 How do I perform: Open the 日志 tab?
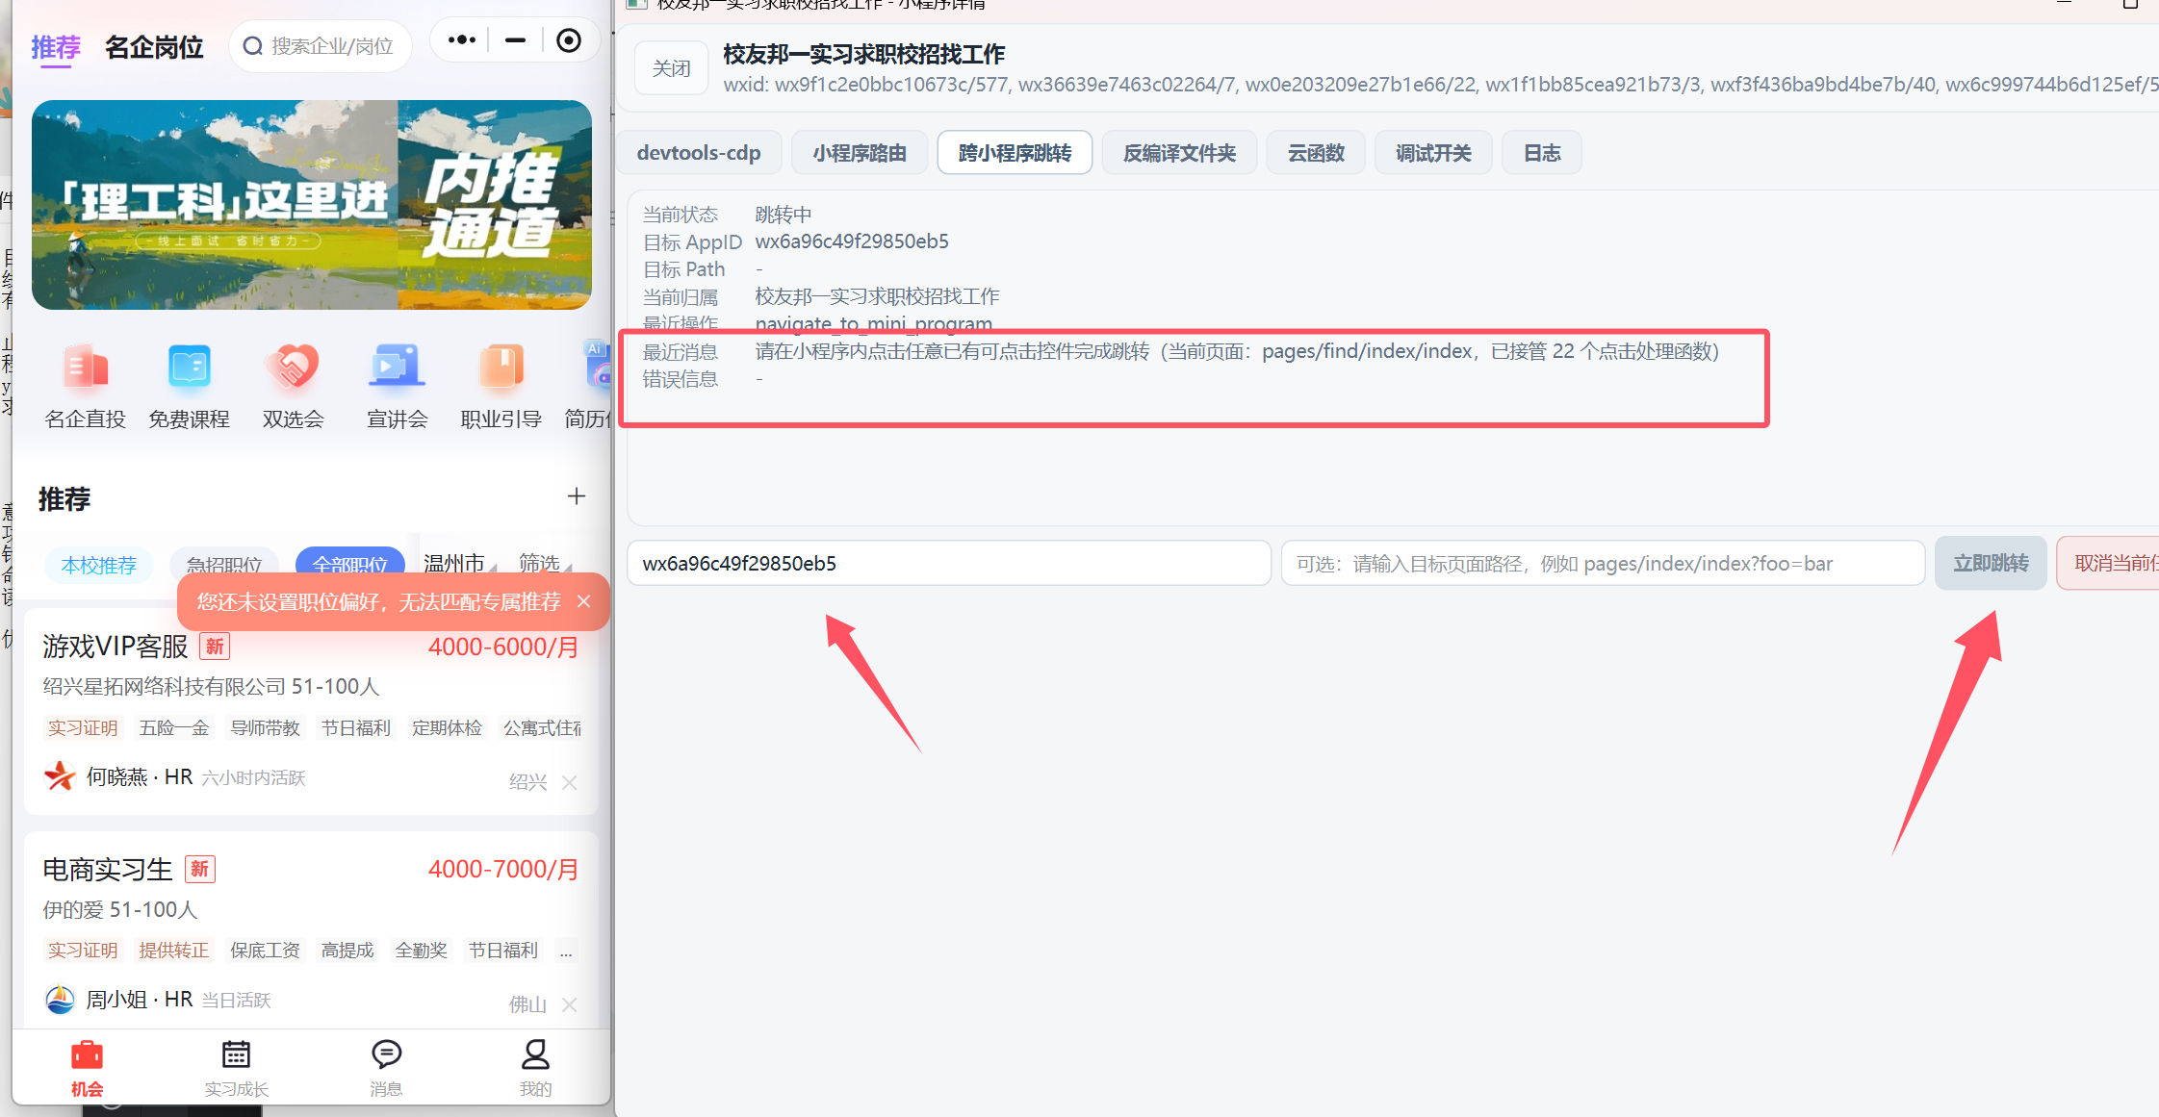(x=1542, y=153)
